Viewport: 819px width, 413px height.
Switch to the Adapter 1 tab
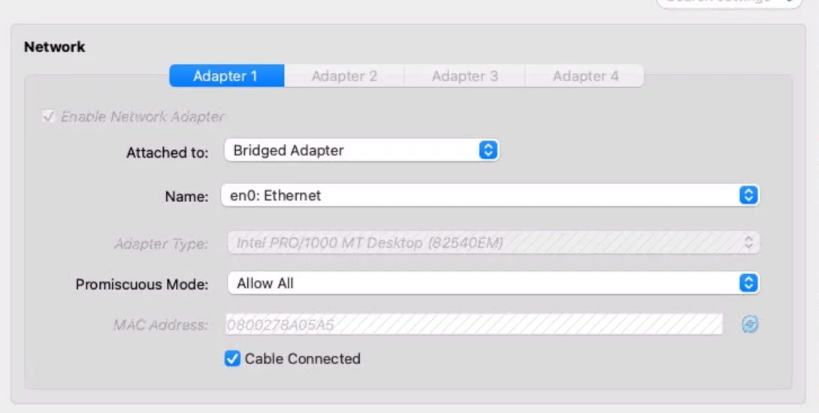(x=225, y=76)
